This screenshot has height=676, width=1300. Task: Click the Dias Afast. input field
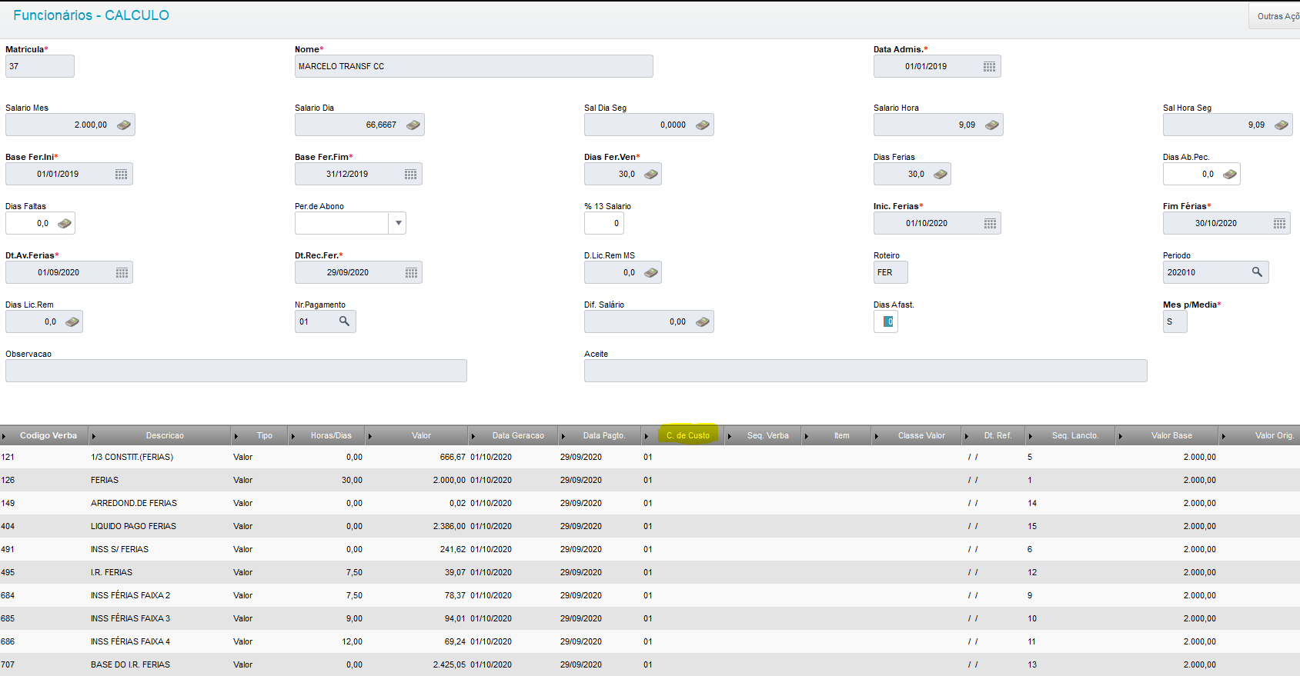pyautogui.click(x=886, y=321)
